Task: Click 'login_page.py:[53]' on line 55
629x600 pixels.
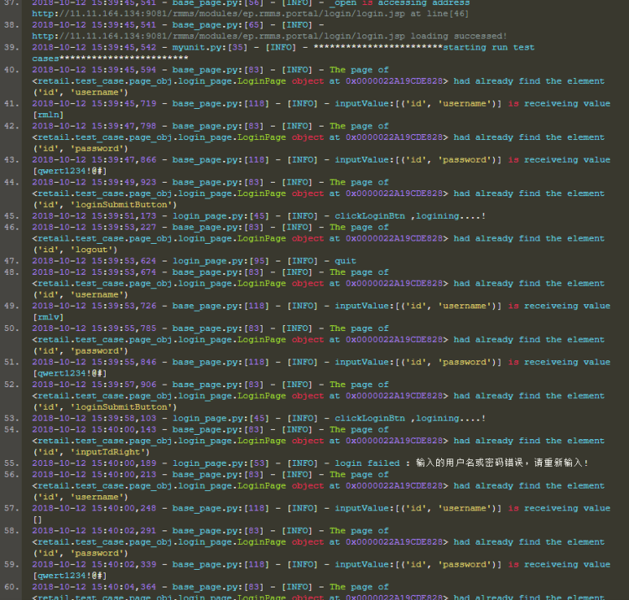Action: [x=221, y=463]
